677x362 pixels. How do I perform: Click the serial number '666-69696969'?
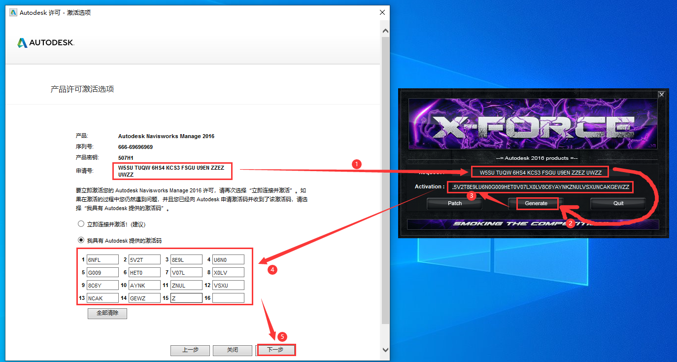click(x=135, y=147)
